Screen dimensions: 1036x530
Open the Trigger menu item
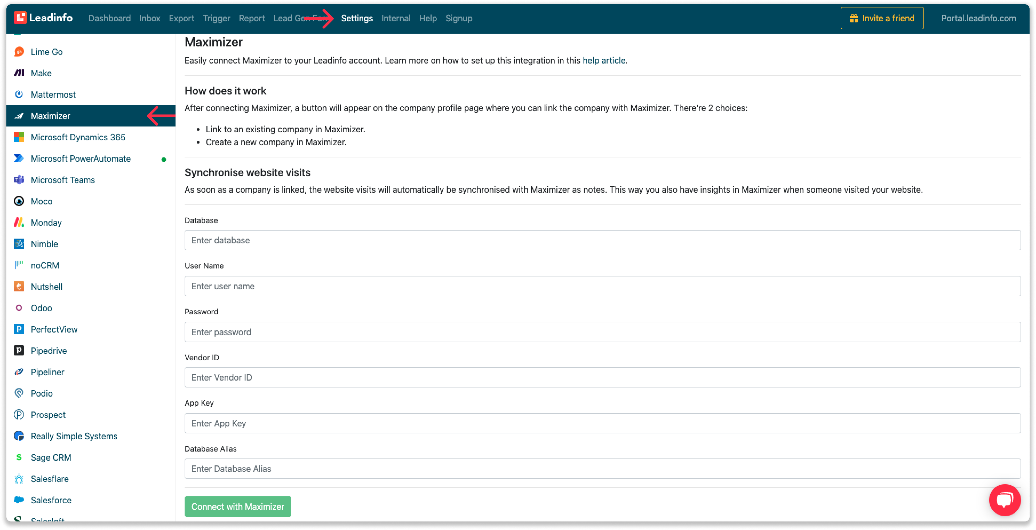(216, 18)
